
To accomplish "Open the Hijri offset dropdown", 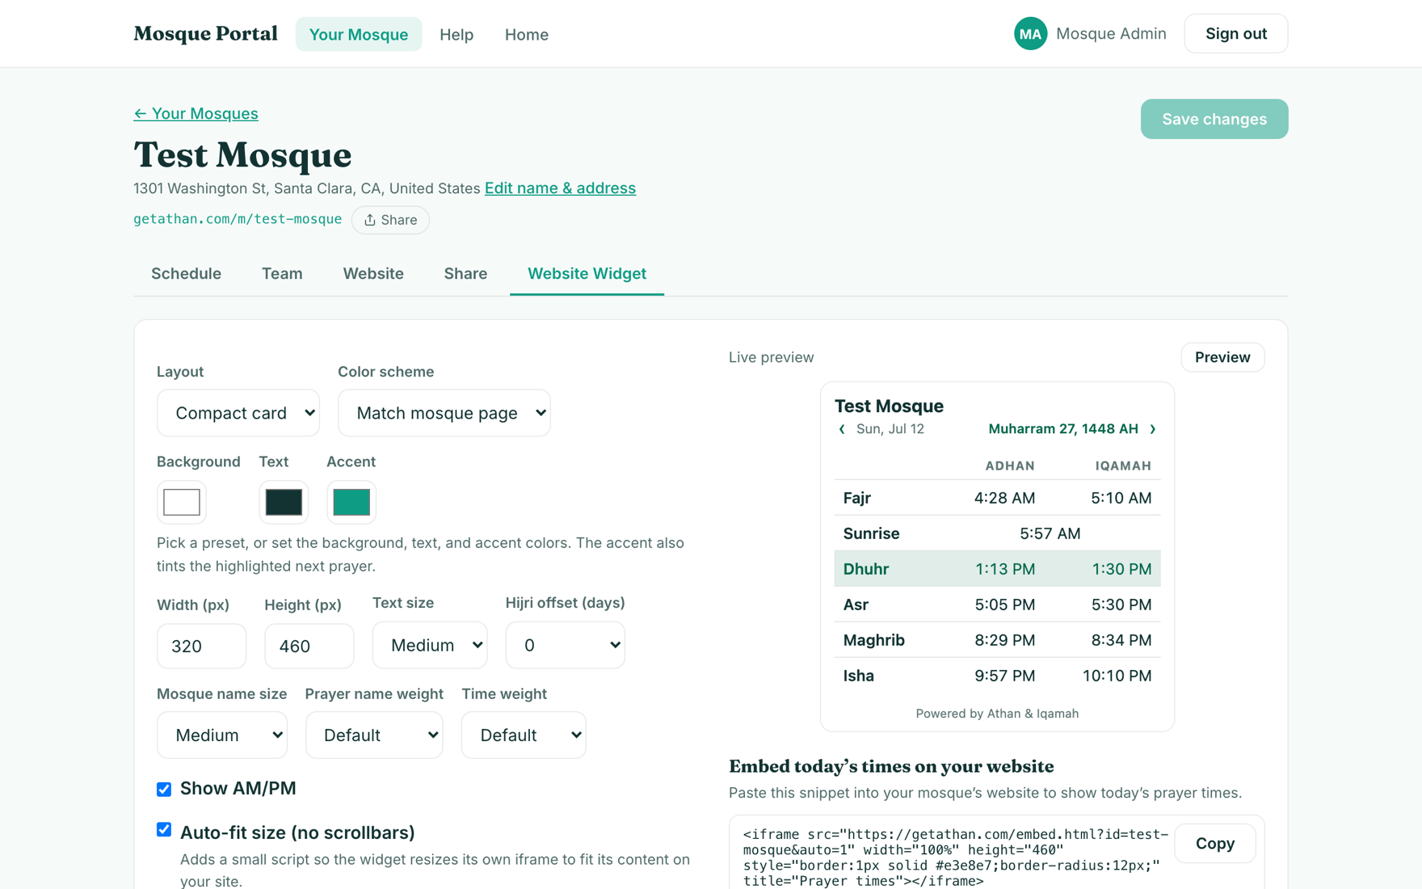I will [566, 645].
